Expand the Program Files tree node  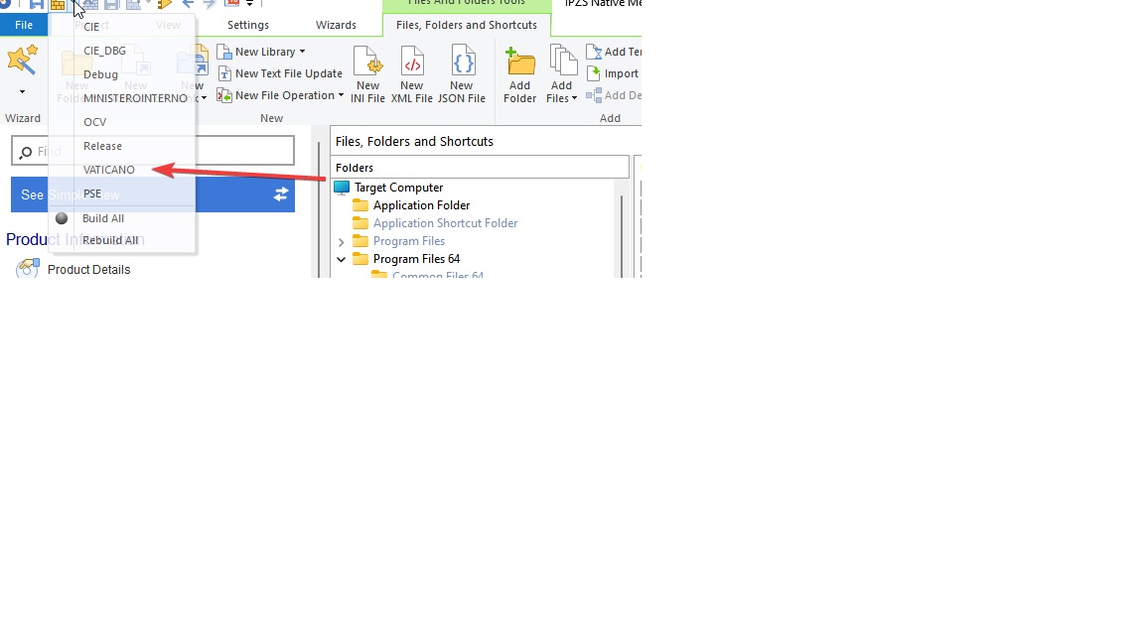(x=342, y=241)
